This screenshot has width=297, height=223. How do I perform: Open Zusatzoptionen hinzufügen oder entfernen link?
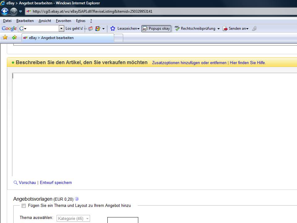(189, 63)
